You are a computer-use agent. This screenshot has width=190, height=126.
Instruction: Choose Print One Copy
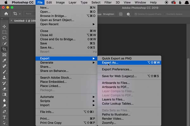[66, 123]
